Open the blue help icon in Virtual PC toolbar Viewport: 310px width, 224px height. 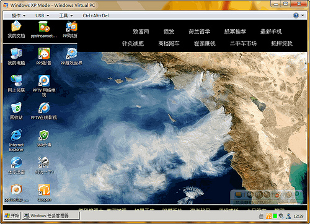pyautogui.click(x=296, y=15)
